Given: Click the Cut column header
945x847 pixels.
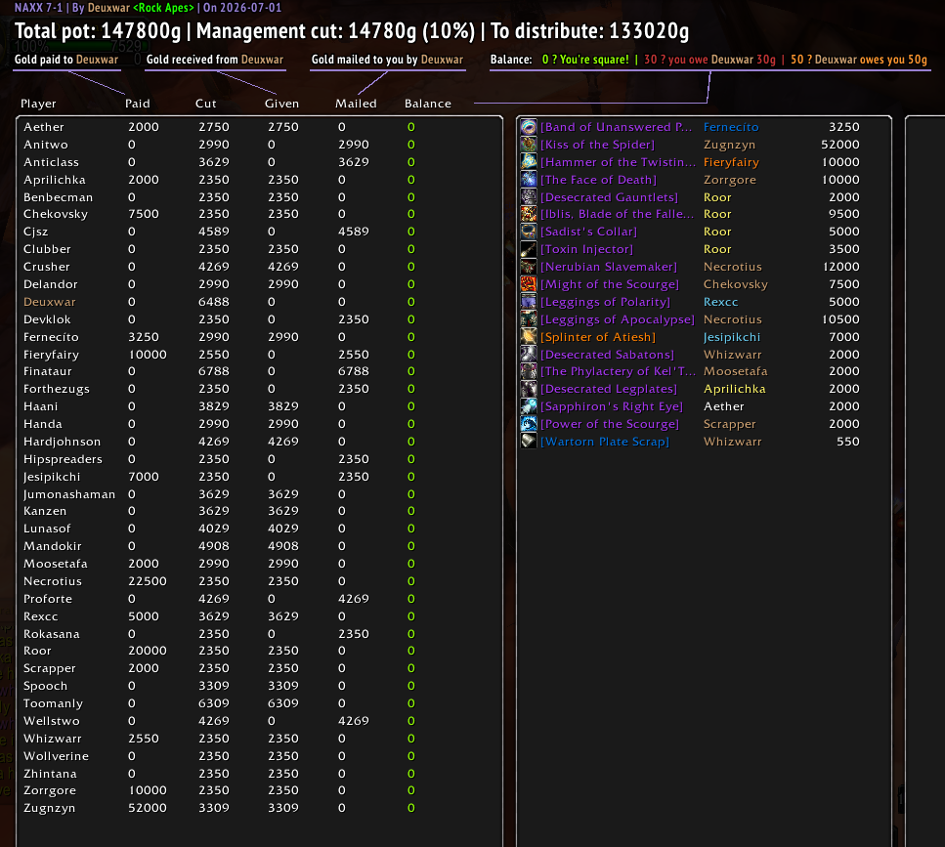Looking at the screenshot, I should 205,104.
